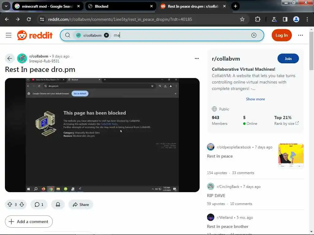The height and width of the screenshot is (235, 314).
Task: Open the Rest in peace related post
Action: pyautogui.click(x=220, y=156)
